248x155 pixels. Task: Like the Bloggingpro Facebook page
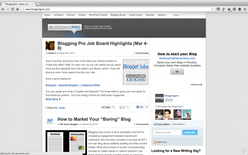(x=169, y=100)
